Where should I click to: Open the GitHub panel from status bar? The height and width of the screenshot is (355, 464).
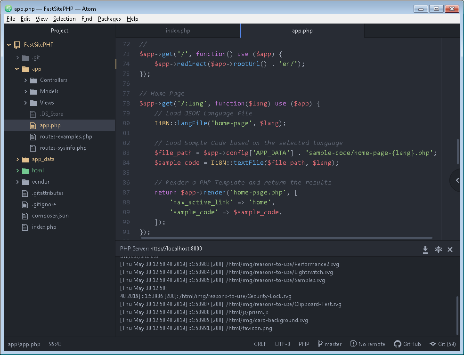(407, 344)
